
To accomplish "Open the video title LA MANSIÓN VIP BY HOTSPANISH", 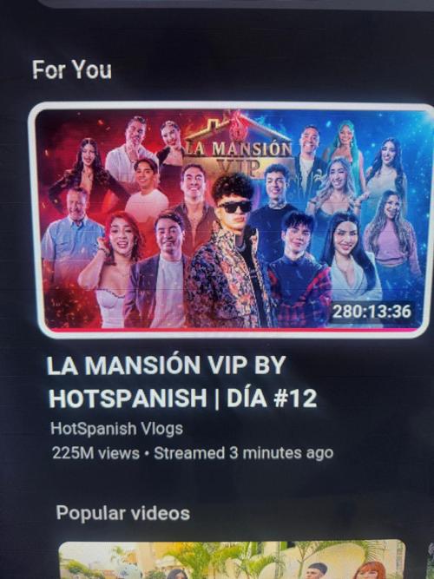I will (x=182, y=382).
